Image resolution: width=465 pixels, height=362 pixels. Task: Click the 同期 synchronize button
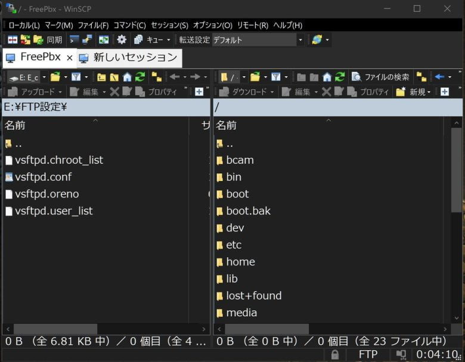(48, 40)
